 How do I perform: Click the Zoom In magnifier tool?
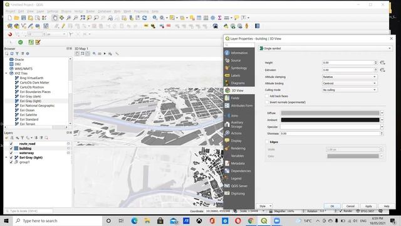[x=69, y=18]
